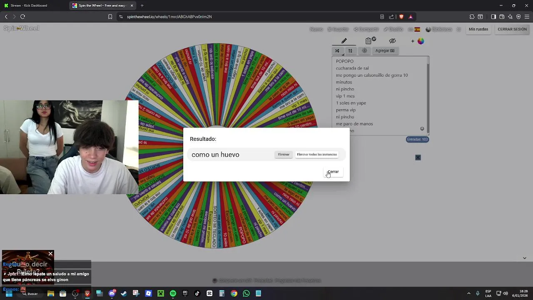Open Brave VPN shield icon
533x300 pixels.
[518, 17]
